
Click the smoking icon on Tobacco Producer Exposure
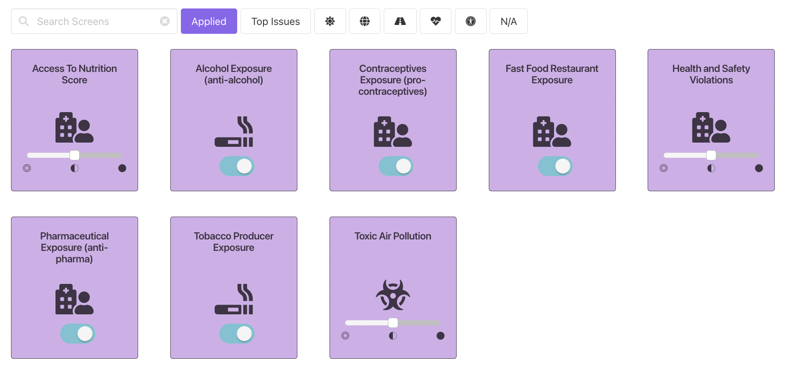pos(234,299)
